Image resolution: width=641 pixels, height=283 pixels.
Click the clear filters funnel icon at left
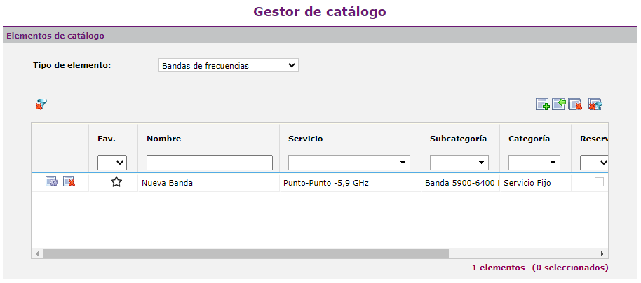click(41, 104)
